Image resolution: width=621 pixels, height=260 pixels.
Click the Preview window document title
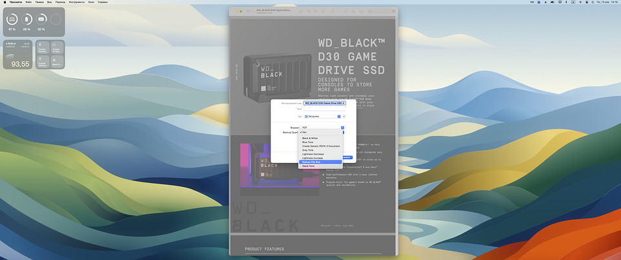[x=274, y=10]
